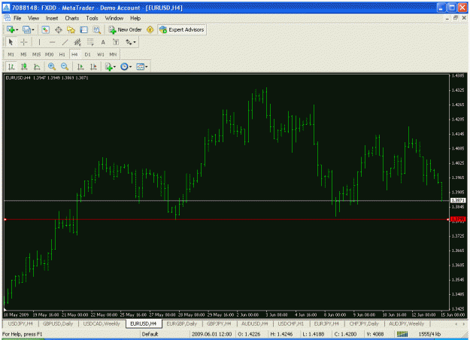470x340 pixels.
Task: Click the MetaTrader document icon beside File
Action: (x=7, y=18)
